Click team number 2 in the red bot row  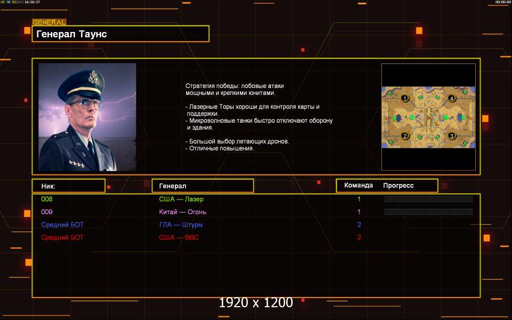coord(359,237)
